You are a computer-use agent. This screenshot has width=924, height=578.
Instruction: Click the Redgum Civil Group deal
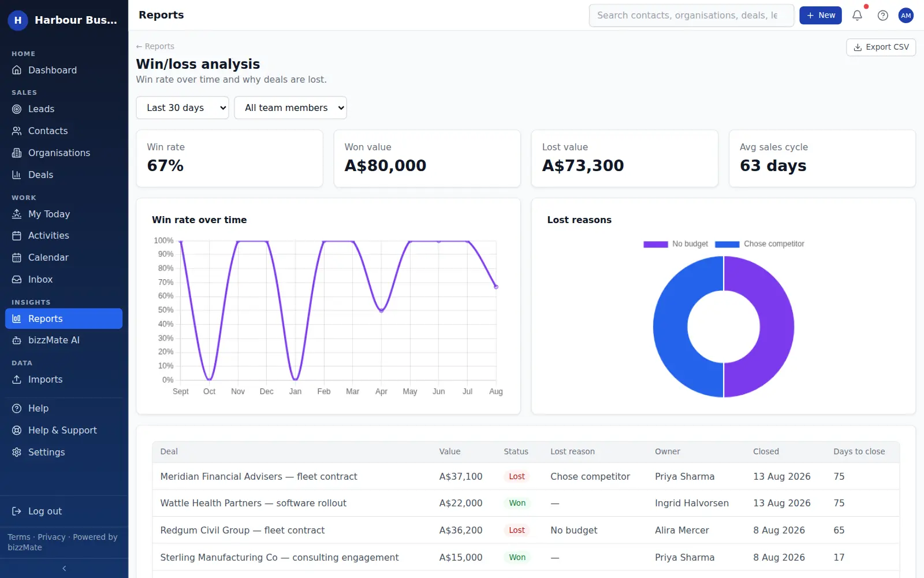243,531
